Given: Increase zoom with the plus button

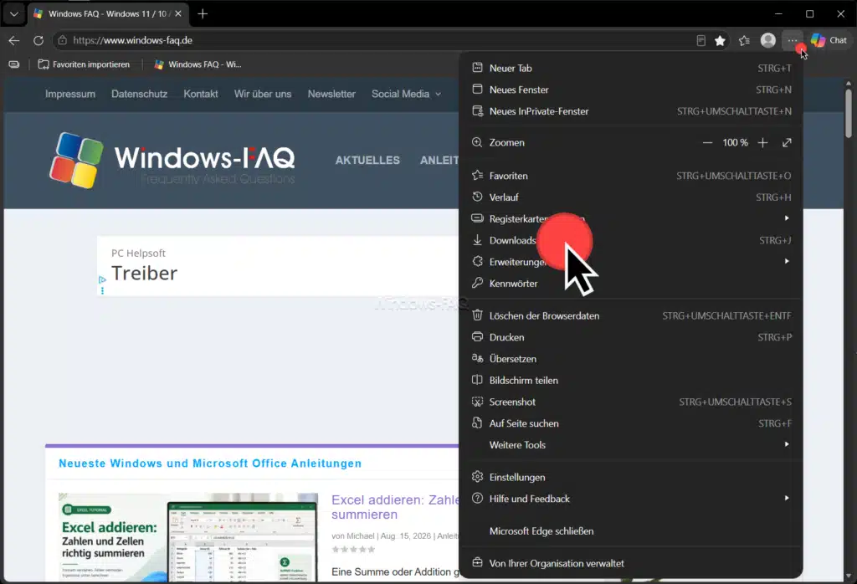Looking at the screenshot, I should click(x=762, y=142).
